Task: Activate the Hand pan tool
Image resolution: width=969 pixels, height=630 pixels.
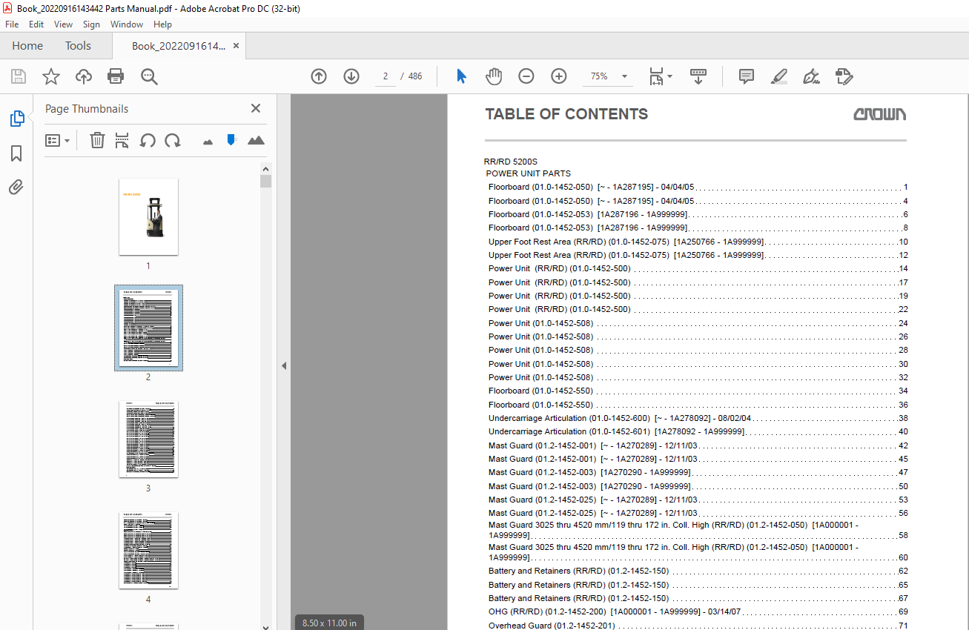Action: point(494,76)
